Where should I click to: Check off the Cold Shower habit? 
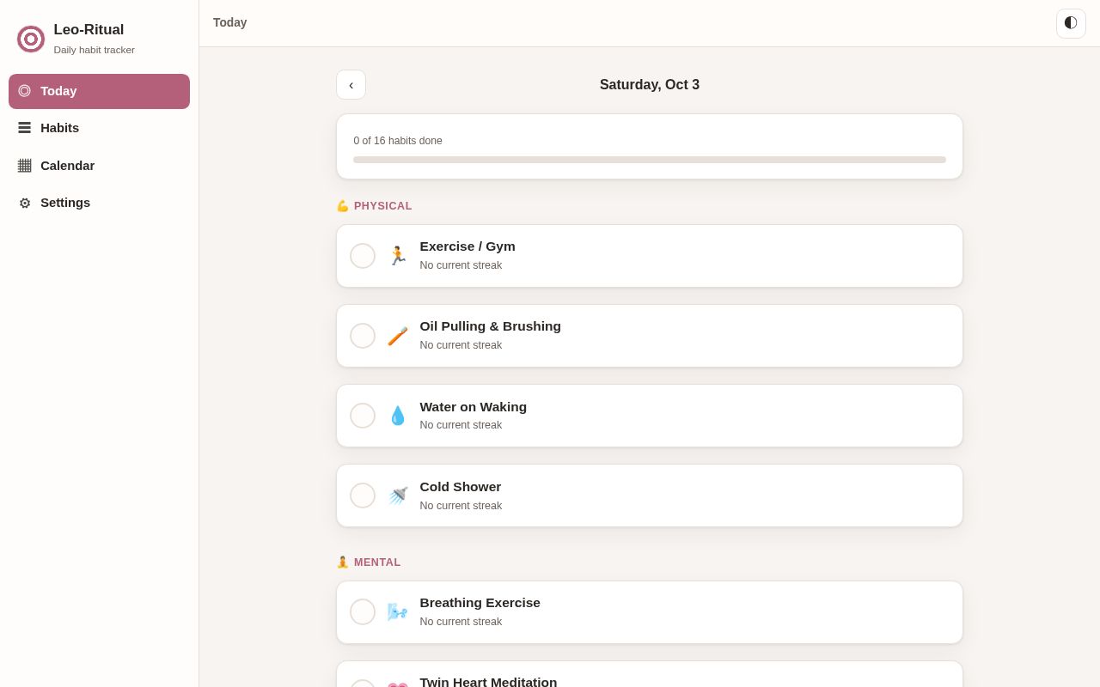pyautogui.click(x=363, y=495)
